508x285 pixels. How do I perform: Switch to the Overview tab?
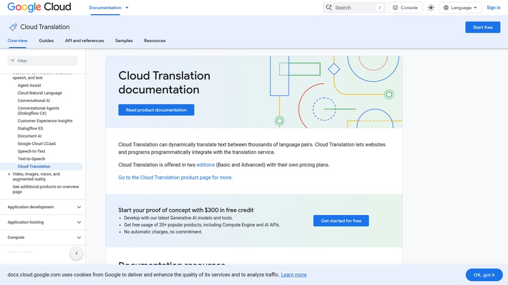pos(17,41)
